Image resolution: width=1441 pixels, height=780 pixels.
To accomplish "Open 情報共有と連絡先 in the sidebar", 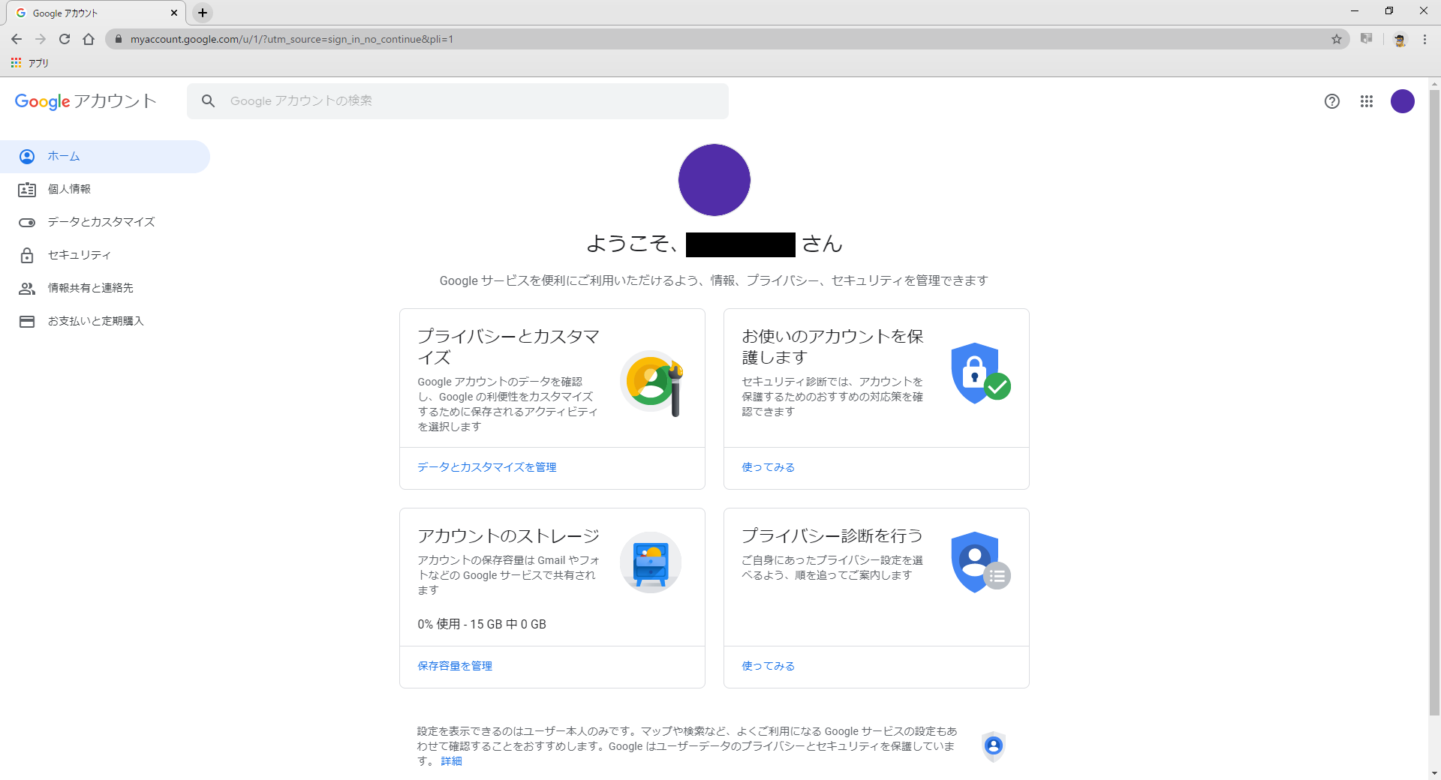I will pyautogui.click(x=105, y=289).
